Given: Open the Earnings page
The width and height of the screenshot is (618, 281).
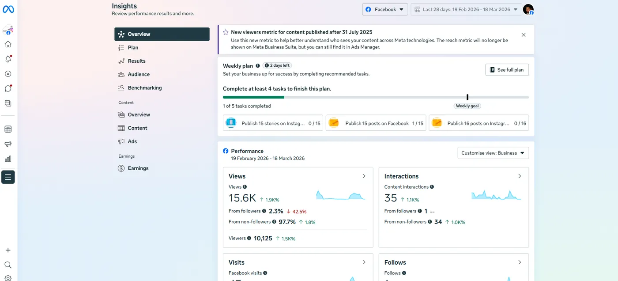Looking at the screenshot, I should click(162, 168).
